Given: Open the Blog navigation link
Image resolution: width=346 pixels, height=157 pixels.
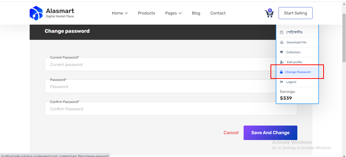Looking at the screenshot, I should pyautogui.click(x=196, y=13).
